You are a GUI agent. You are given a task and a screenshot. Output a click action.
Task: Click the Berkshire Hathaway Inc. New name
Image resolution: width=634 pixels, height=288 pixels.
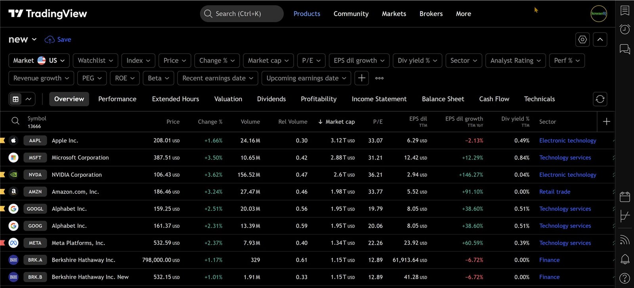[90, 277]
